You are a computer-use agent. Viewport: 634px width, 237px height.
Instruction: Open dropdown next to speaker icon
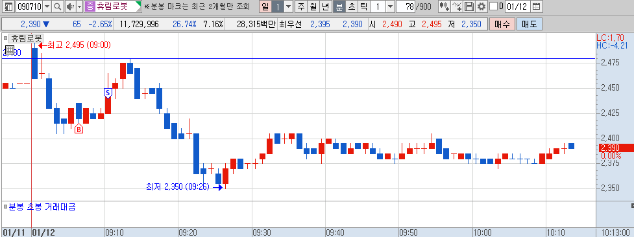[x=79, y=6]
